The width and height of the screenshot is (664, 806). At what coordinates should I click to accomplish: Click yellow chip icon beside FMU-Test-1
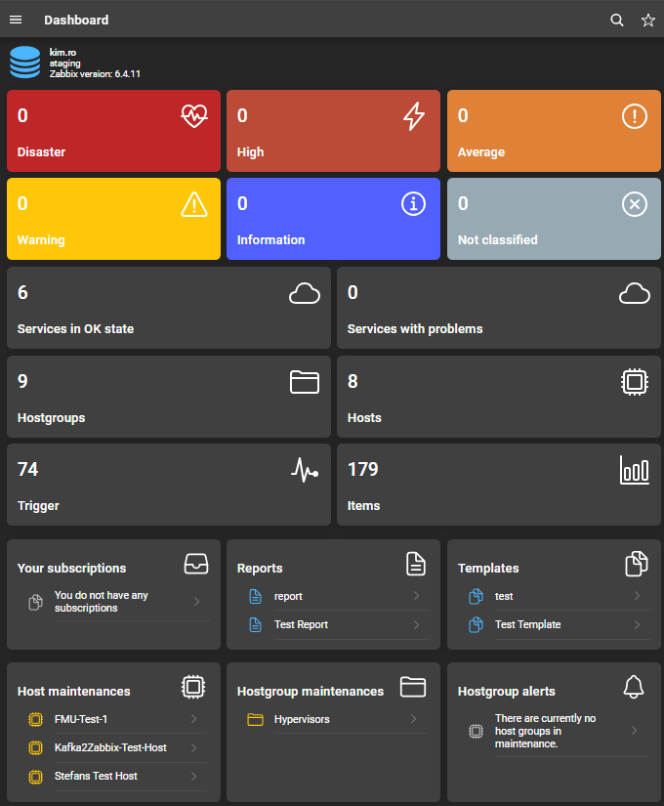[35, 719]
